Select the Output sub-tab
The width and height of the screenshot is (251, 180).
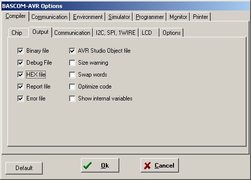(40, 32)
